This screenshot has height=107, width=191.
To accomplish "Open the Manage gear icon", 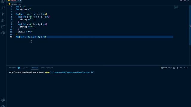I will (x=3, y=106).
